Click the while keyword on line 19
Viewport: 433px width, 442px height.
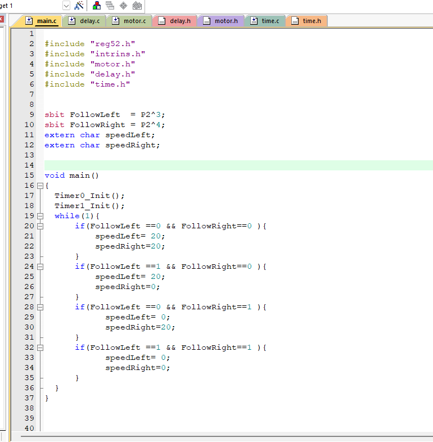coord(67,216)
